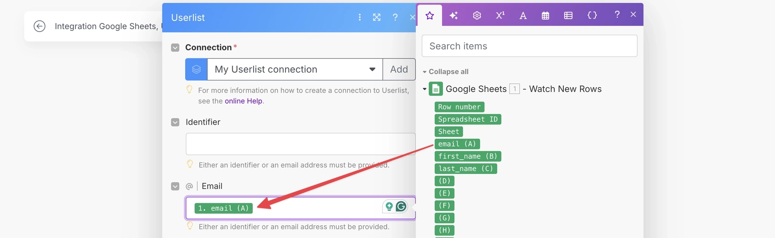Open help for the Userlist module

tap(395, 17)
